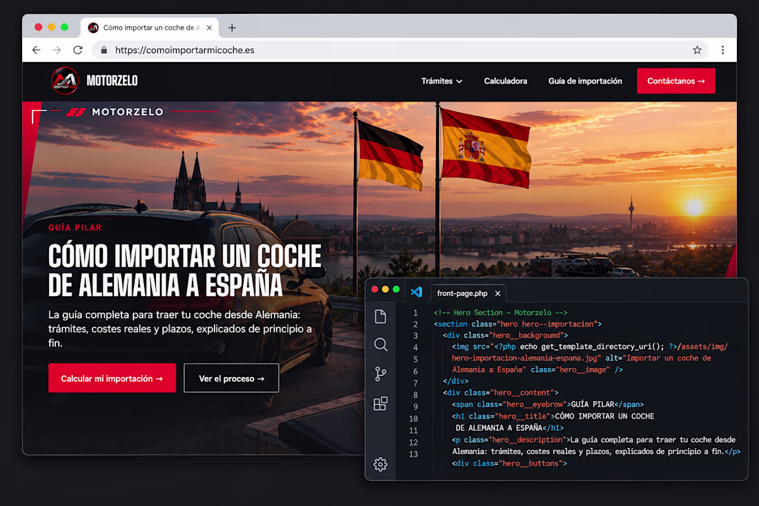This screenshot has width=759, height=506.
Task: Click line number 1 in editor gutter
Action: click(415, 313)
